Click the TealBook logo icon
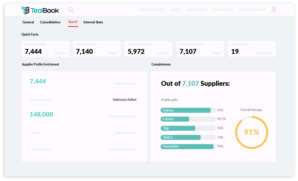Screen dimensions: 298x181 [x=25, y=10]
